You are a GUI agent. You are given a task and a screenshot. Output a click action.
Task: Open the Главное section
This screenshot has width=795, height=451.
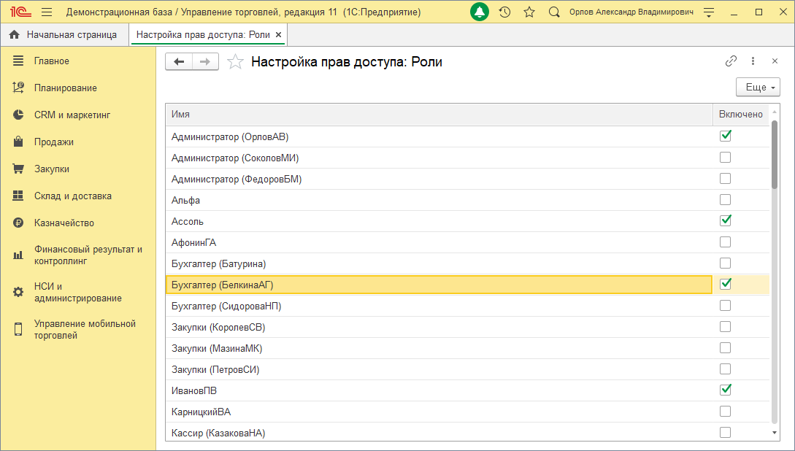coord(51,61)
